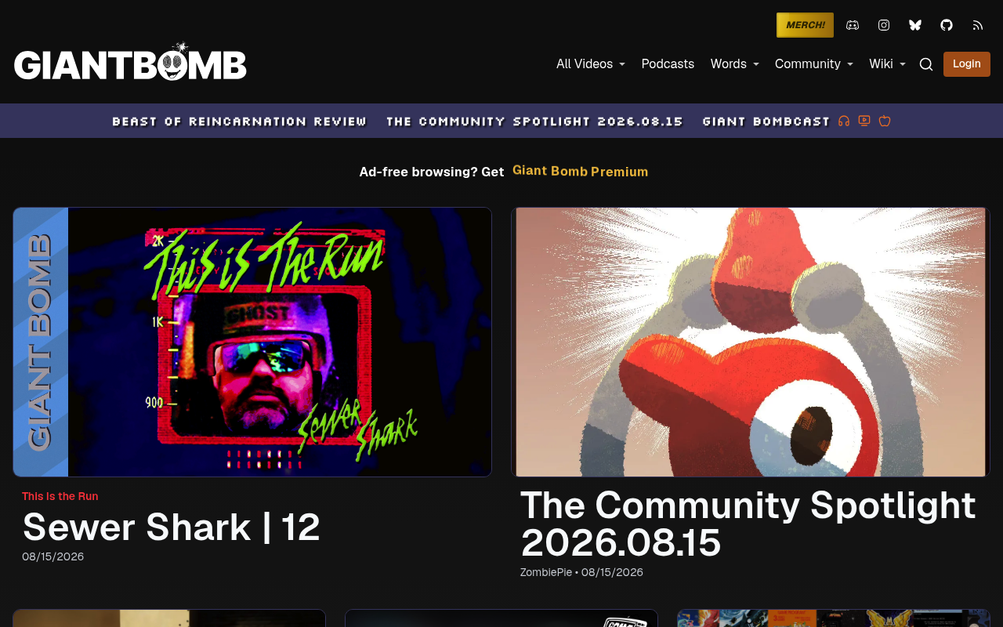Viewport: 1003px width, 627px height.
Task: Click the Login button
Action: click(x=967, y=64)
